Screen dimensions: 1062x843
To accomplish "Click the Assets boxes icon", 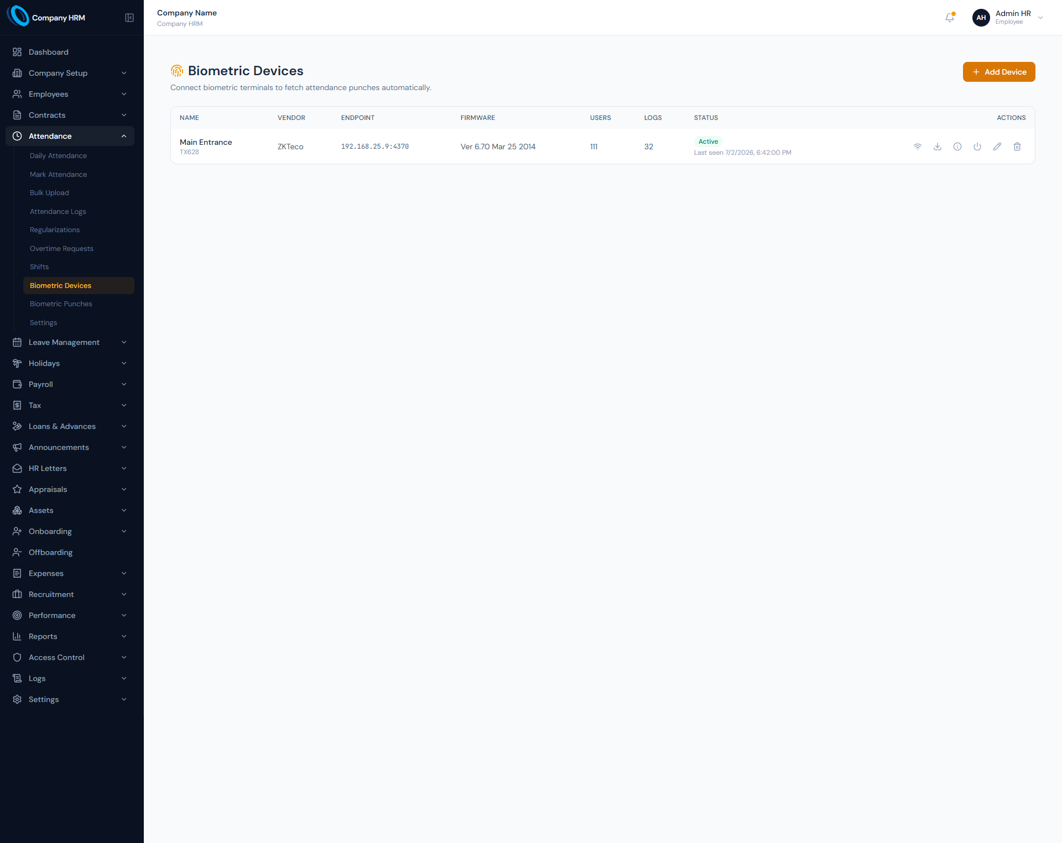I will tap(17, 510).
